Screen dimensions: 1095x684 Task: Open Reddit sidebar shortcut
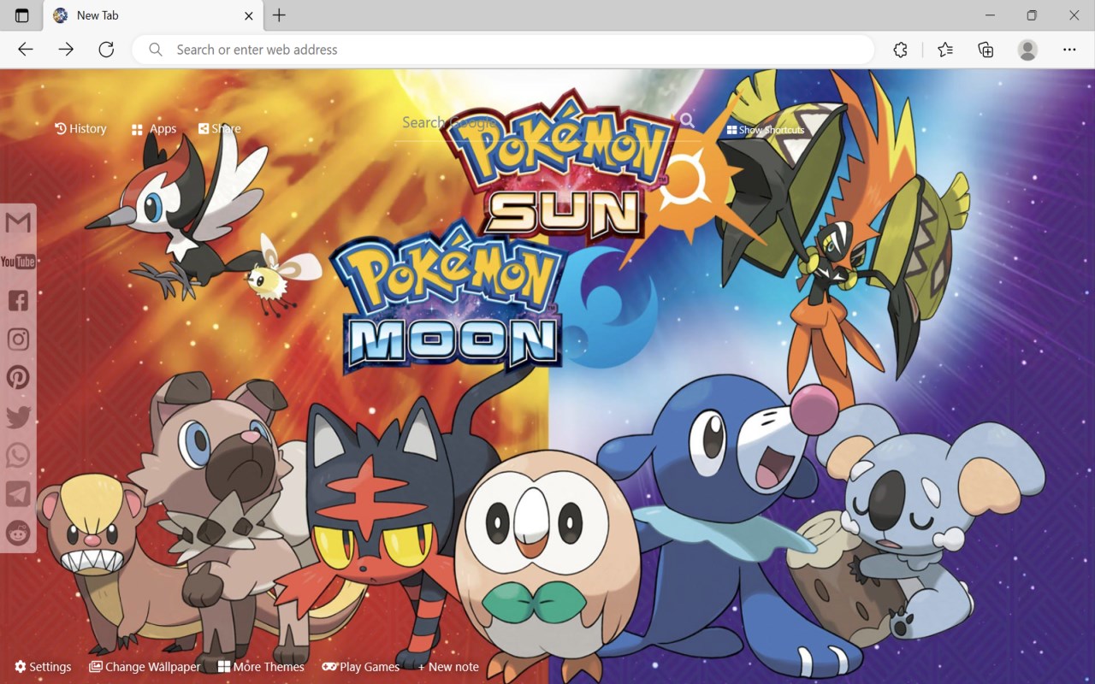tap(18, 534)
